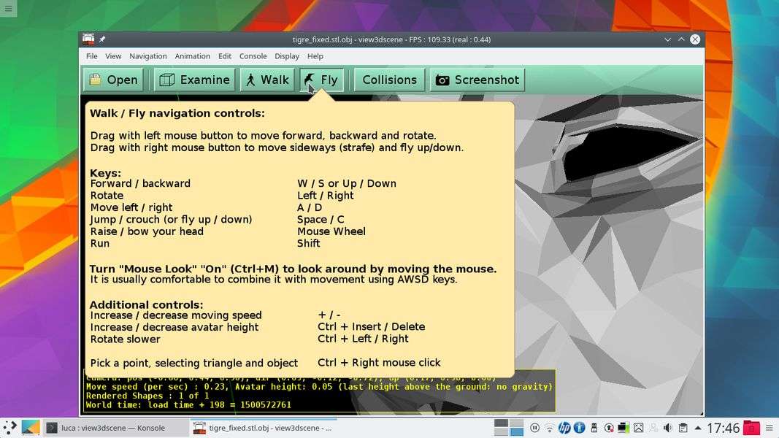Click the 17:46 clock in the panel

723,428
